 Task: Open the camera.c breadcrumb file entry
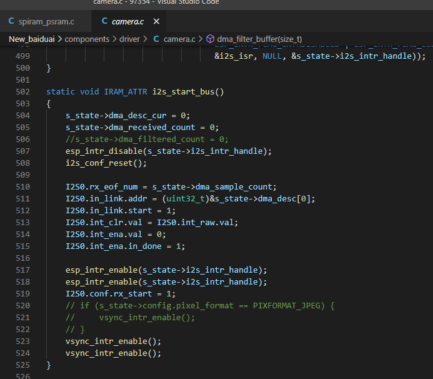click(179, 39)
